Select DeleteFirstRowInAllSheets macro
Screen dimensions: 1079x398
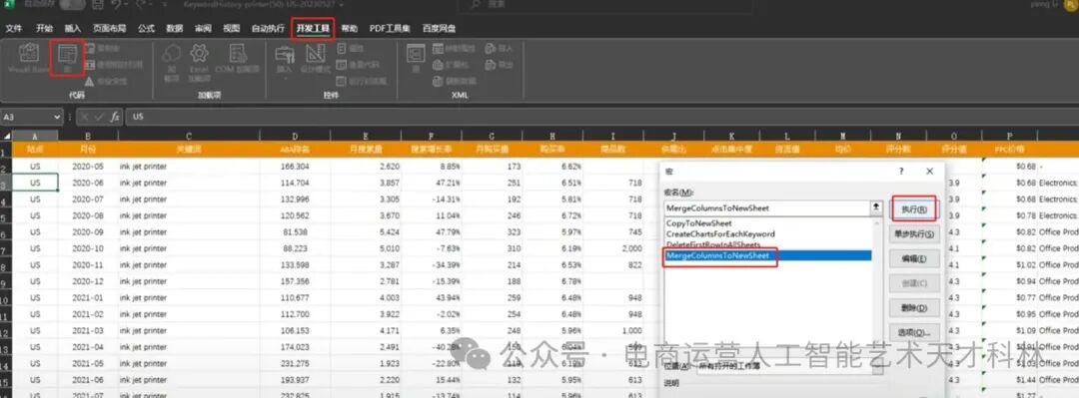tap(713, 244)
